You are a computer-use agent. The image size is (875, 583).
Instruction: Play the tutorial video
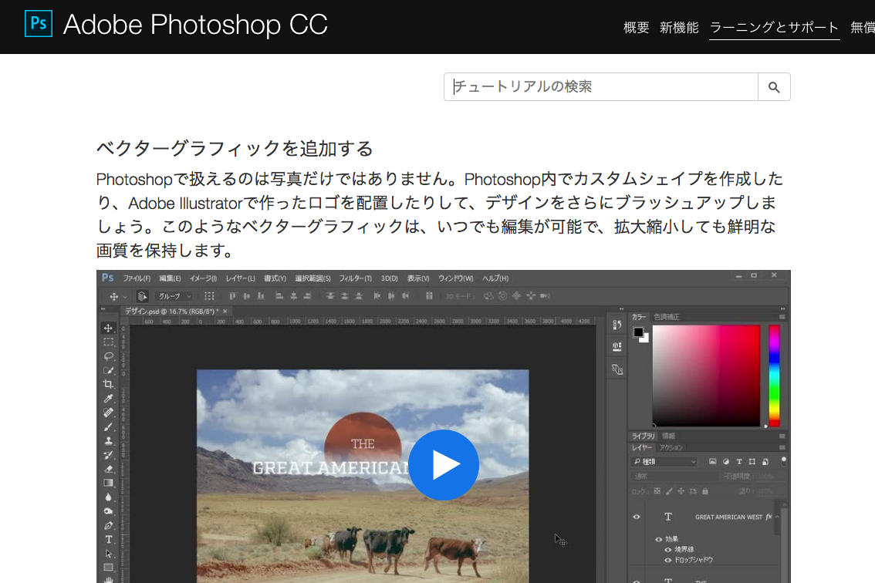coord(444,465)
